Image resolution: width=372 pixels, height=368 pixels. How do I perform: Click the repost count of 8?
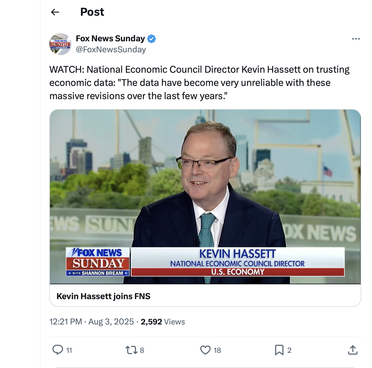pyautogui.click(x=142, y=350)
